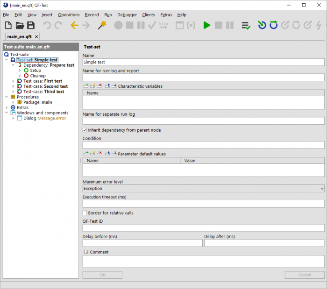Viewport: 327px width, 289px height.
Task: Select Dialog Message.error in tree
Action: click(45, 118)
